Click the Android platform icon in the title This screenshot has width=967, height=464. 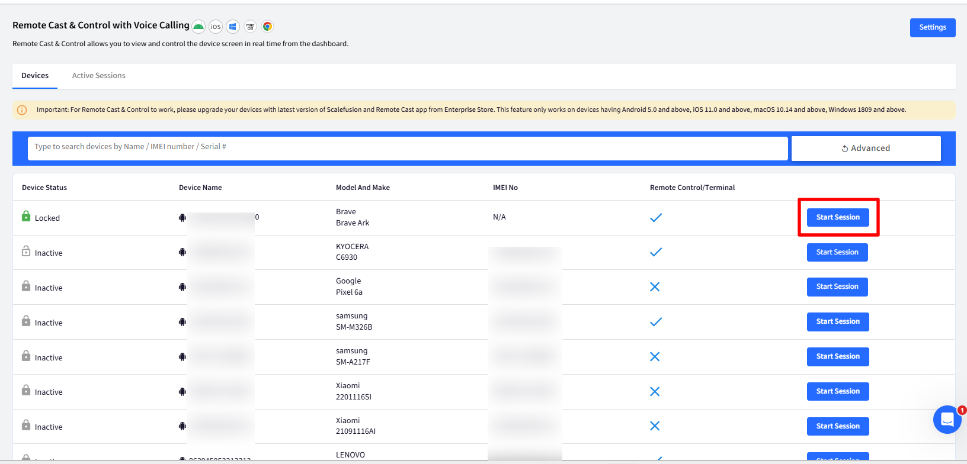pyautogui.click(x=198, y=26)
